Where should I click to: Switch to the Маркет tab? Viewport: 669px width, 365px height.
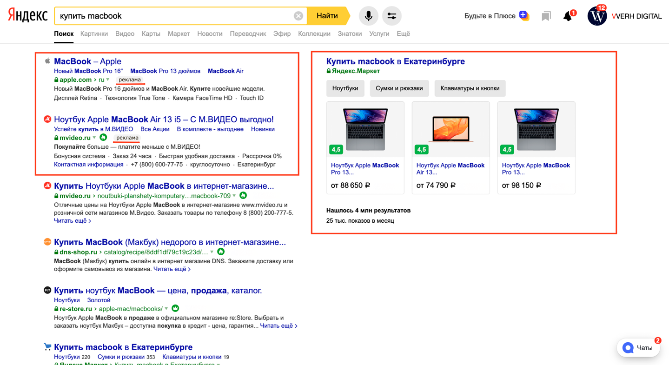click(x=179, y=33)
